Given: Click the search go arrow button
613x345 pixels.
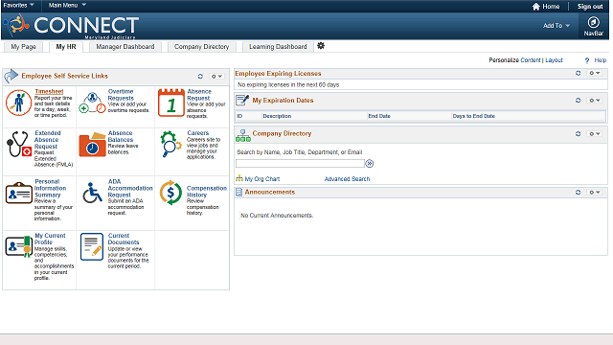Looking at the screenshot, I should click(370, 164).
